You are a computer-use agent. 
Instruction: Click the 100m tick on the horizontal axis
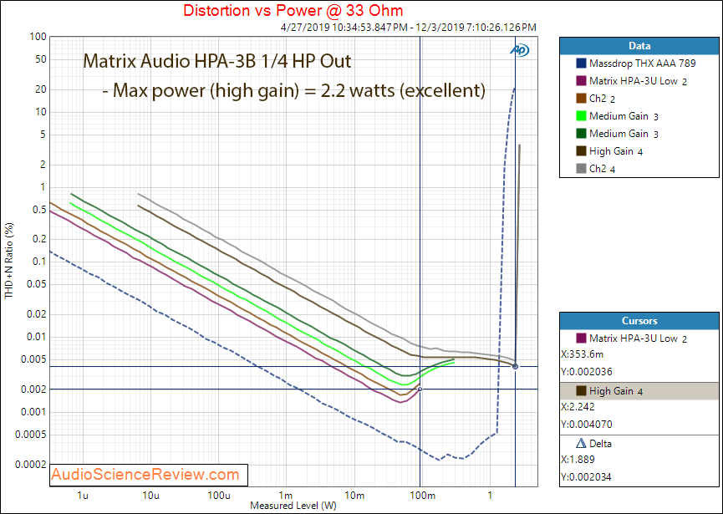tap(422, 496)
